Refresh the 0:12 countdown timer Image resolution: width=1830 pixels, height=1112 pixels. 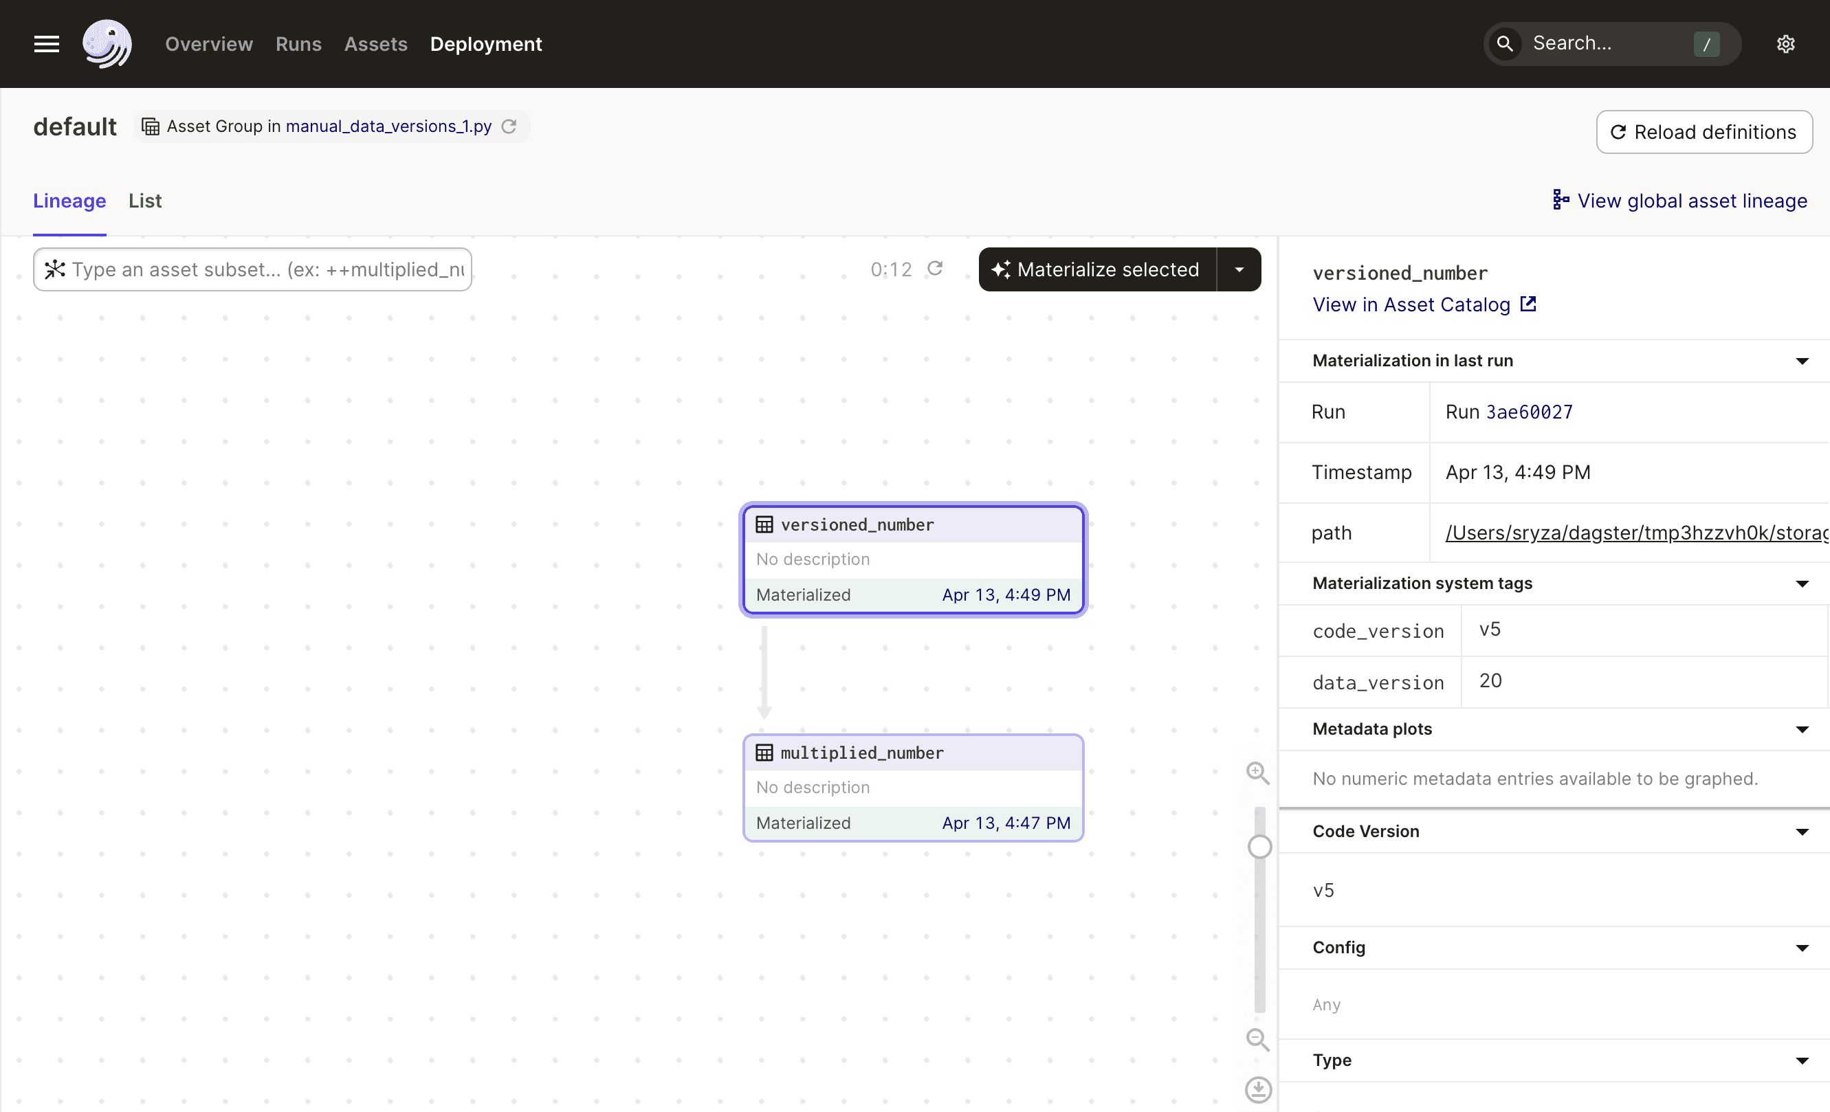coord(935,269)
